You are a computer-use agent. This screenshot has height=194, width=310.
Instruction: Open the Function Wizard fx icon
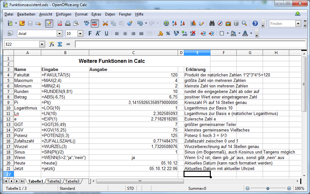click(x=52, y=44)
